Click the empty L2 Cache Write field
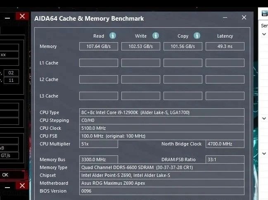Viewport: 268px width, 200px height. pyautogui.click(x=141, y=79)
